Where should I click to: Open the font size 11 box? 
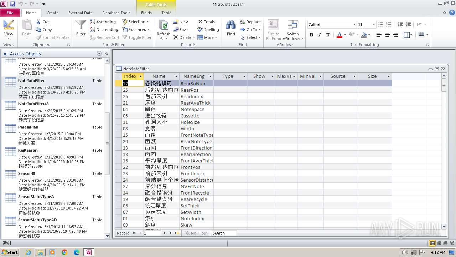(x=367, y=25)
